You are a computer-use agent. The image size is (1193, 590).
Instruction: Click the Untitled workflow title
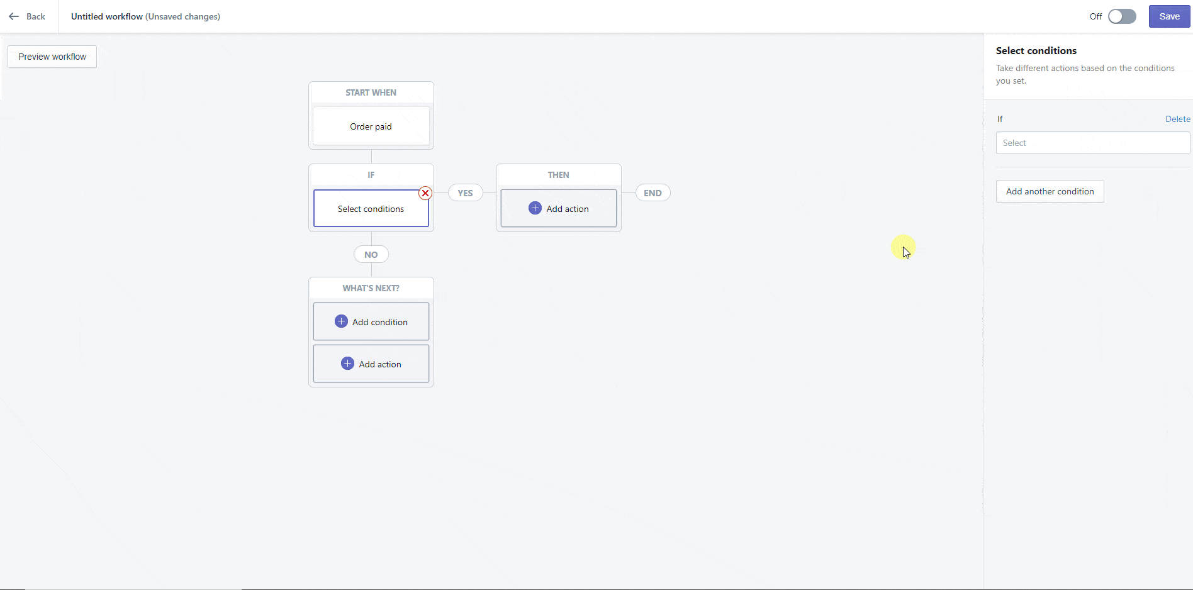106,16
